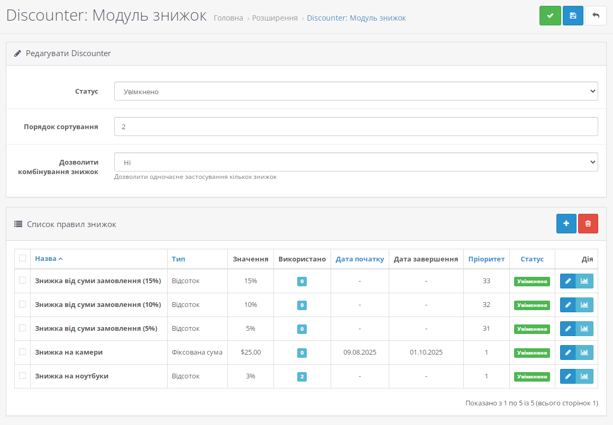The image size is (613, 425).
Task: Click the priority value 33
Action: (487, 281)
